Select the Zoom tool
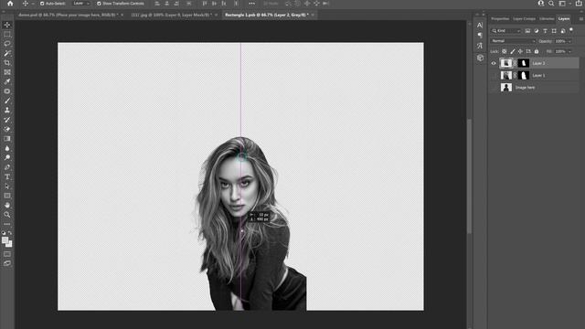This screenshot has width=585, height=329. tap(7, 215)
